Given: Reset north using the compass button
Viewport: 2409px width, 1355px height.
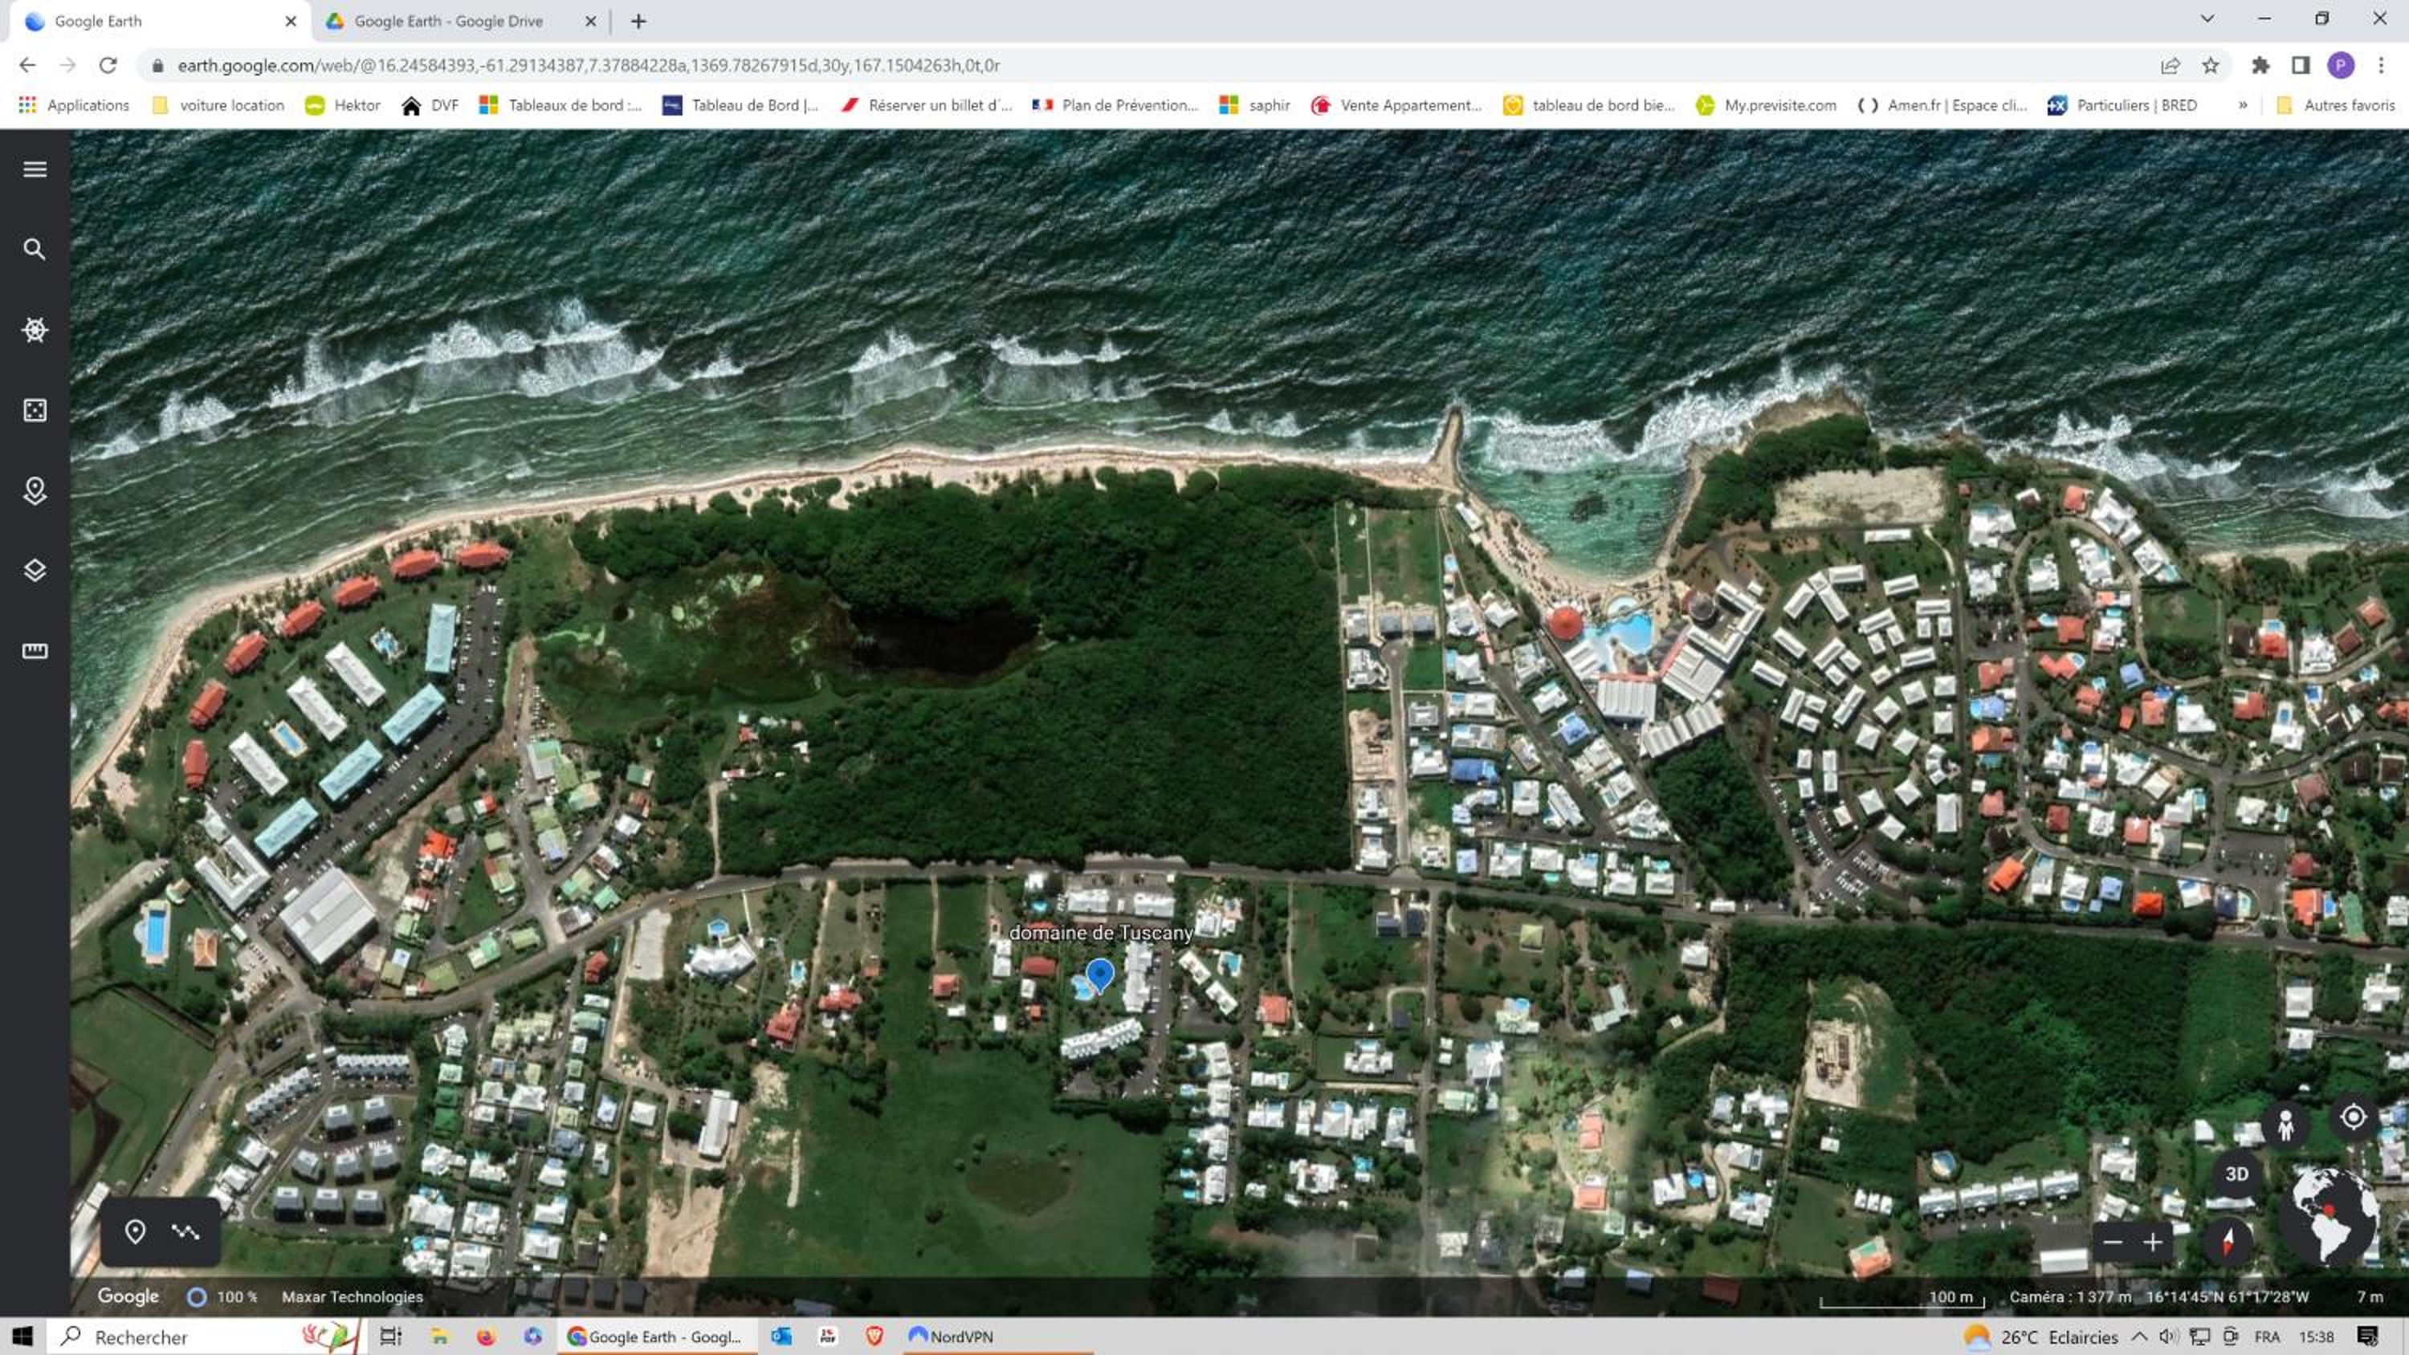Looking at the screenshot, I should [2228, 1242].
